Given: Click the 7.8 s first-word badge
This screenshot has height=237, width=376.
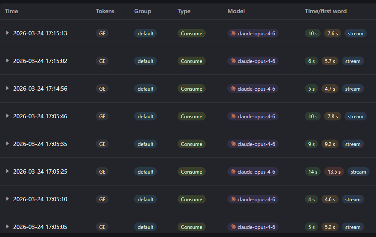Looking at the screenshot, I should (333, 116).
